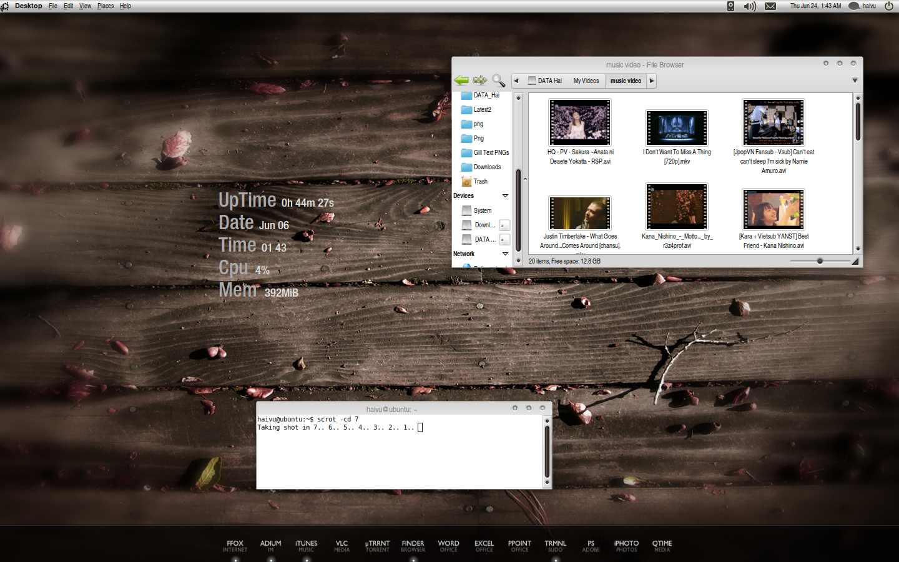Open the clock Thu Jun 24 1:43 AM
Viewport: 899px width, 562px height.
(815, 6)
